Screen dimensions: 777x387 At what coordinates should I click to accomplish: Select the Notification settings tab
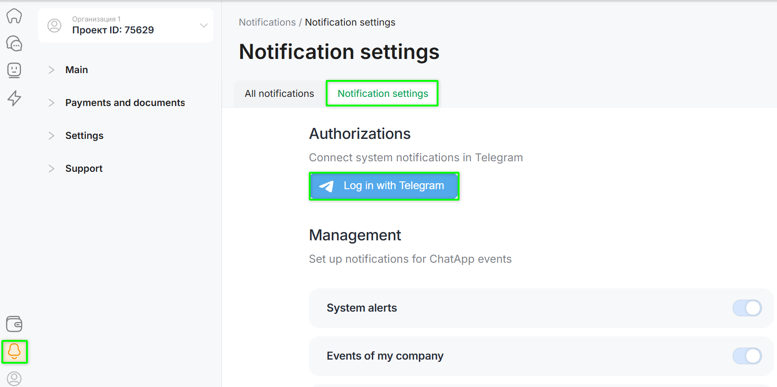[x=382, y=94]
